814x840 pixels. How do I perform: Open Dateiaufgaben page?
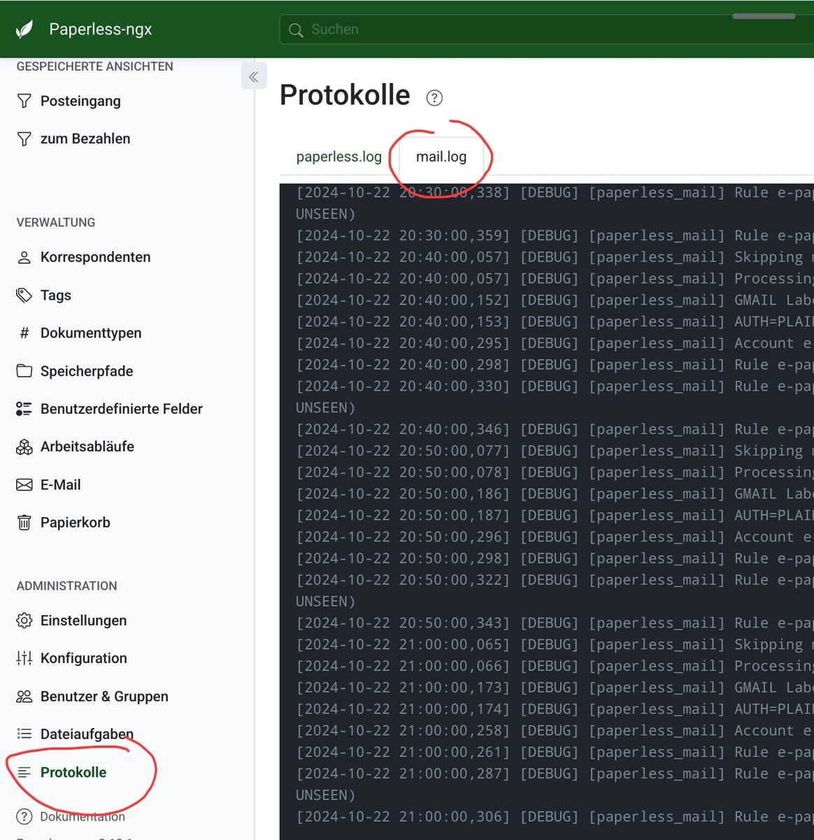click(x=87, y=734)
